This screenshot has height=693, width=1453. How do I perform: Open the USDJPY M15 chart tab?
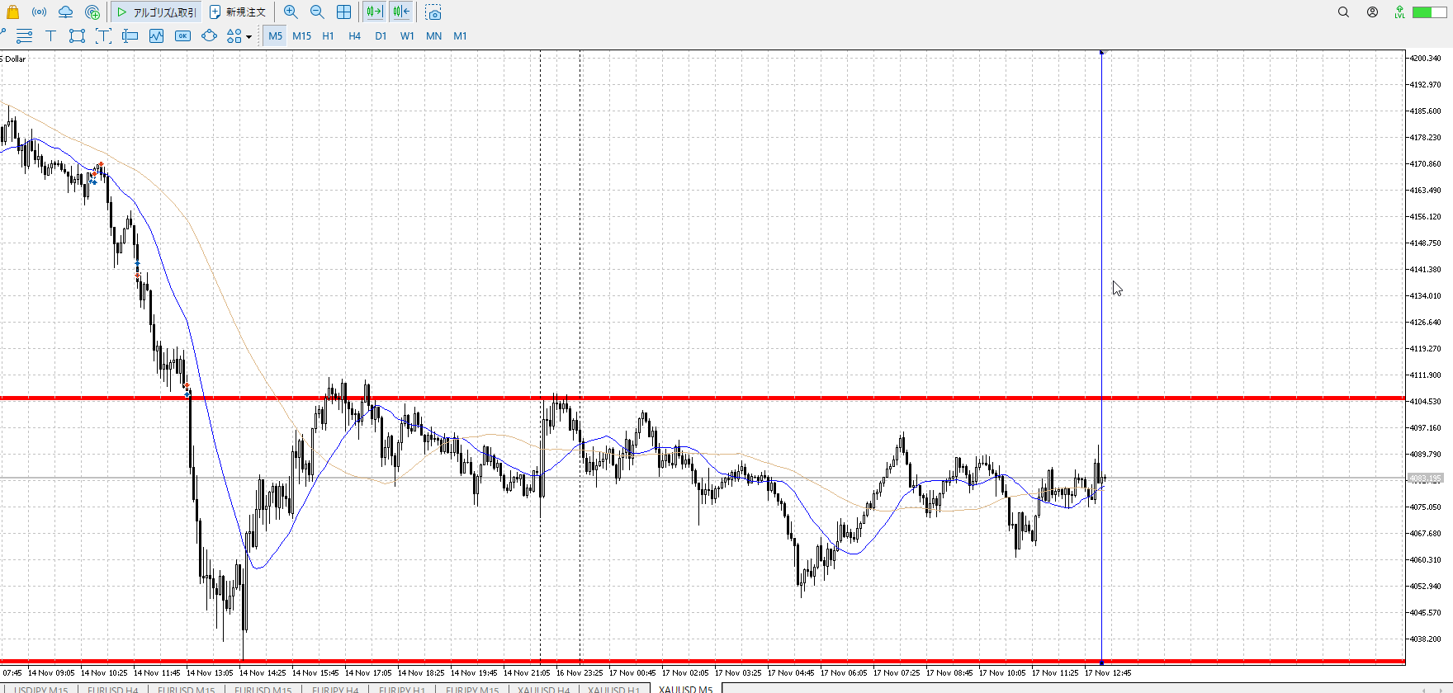point(40,689)
